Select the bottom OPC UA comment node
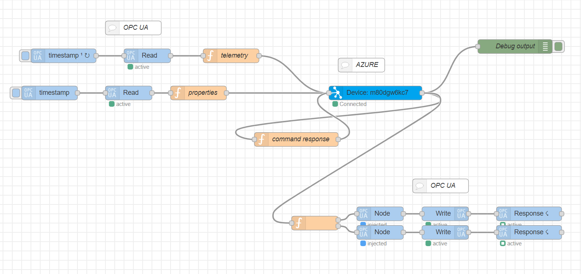This screenshot has width=581, height=274. click(x=441, y=186)
